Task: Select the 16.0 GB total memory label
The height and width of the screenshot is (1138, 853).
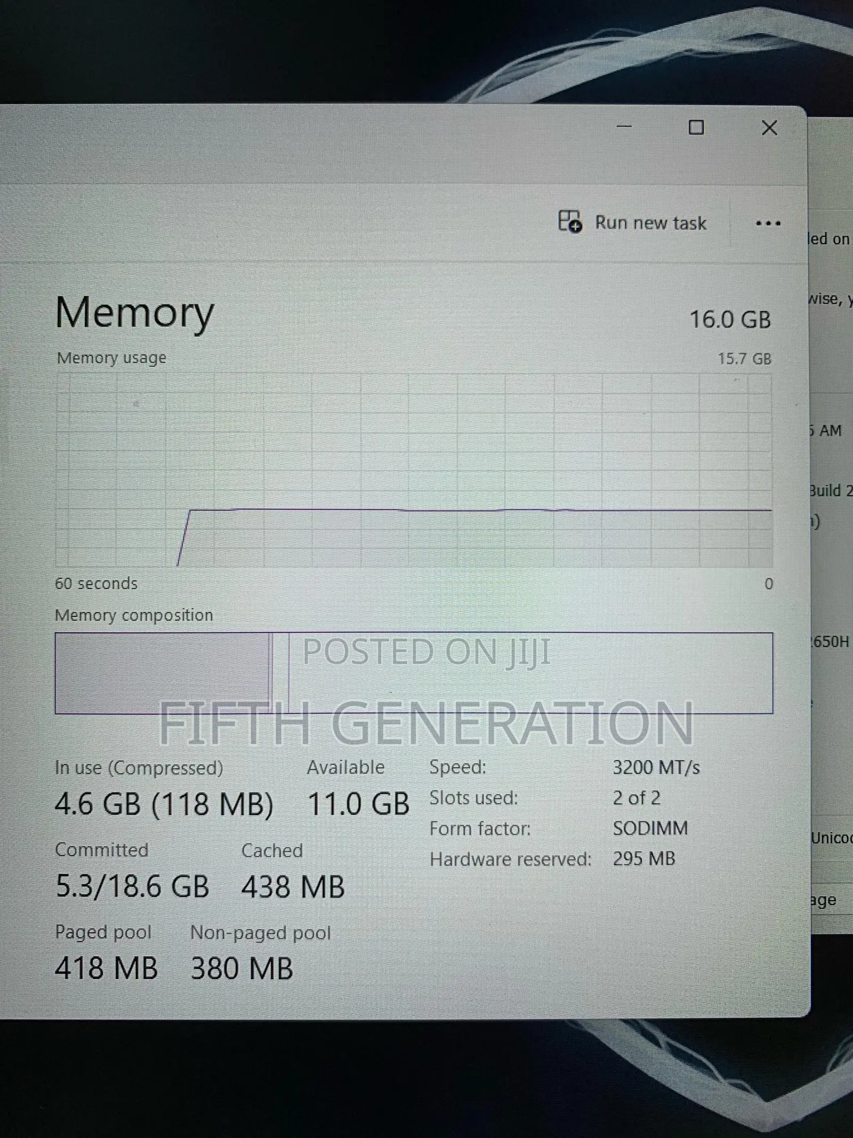Action: click(x=730, y=320)
